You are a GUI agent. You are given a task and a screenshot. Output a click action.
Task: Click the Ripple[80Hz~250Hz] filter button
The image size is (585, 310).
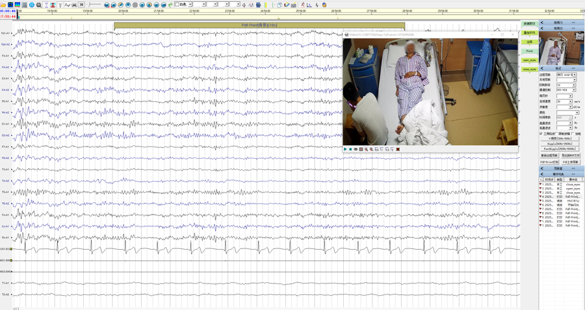click(x=559, y=143)
